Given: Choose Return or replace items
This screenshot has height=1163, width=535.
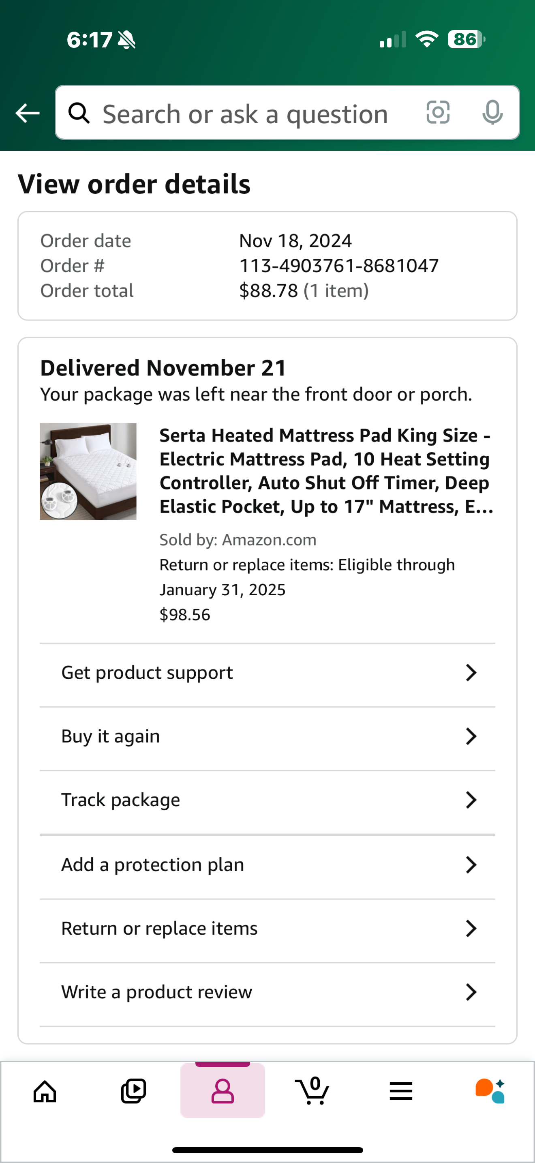Looking at the screenshot, I should pos(267,929).
